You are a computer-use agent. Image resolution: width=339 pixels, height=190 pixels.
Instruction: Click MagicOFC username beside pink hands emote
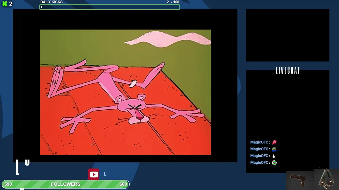point(259,142)
